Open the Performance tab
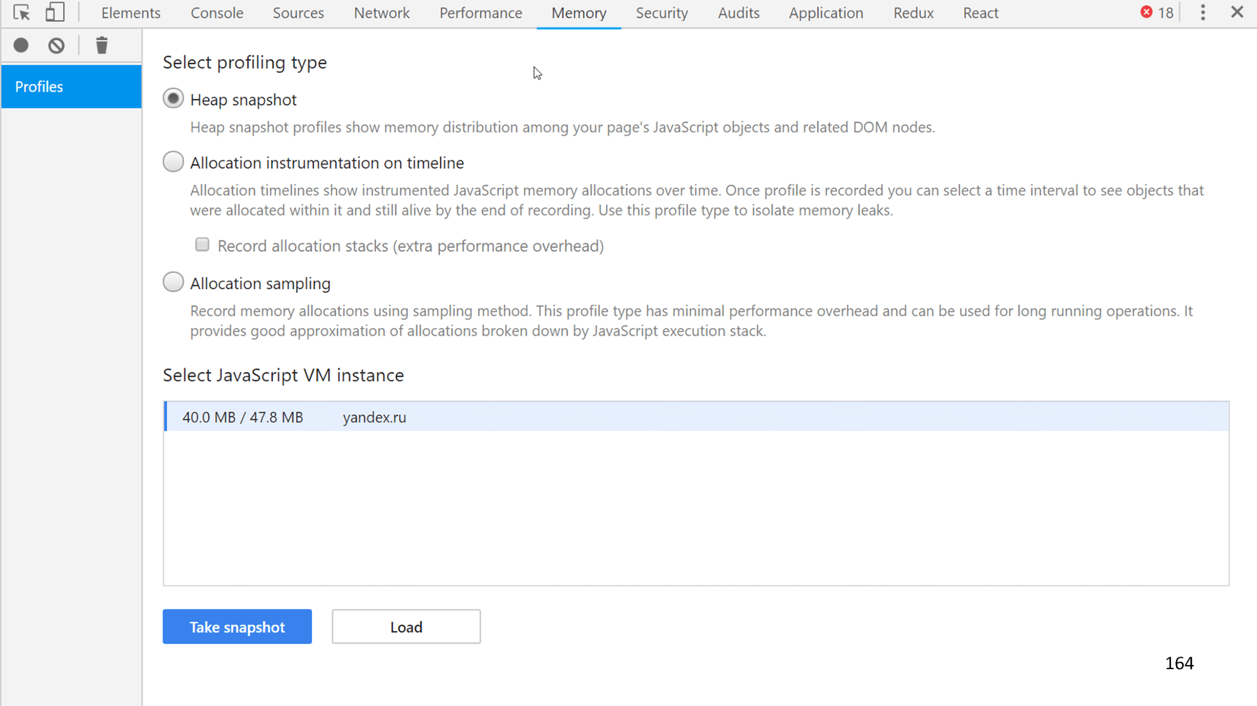 (x=481, y=13)
